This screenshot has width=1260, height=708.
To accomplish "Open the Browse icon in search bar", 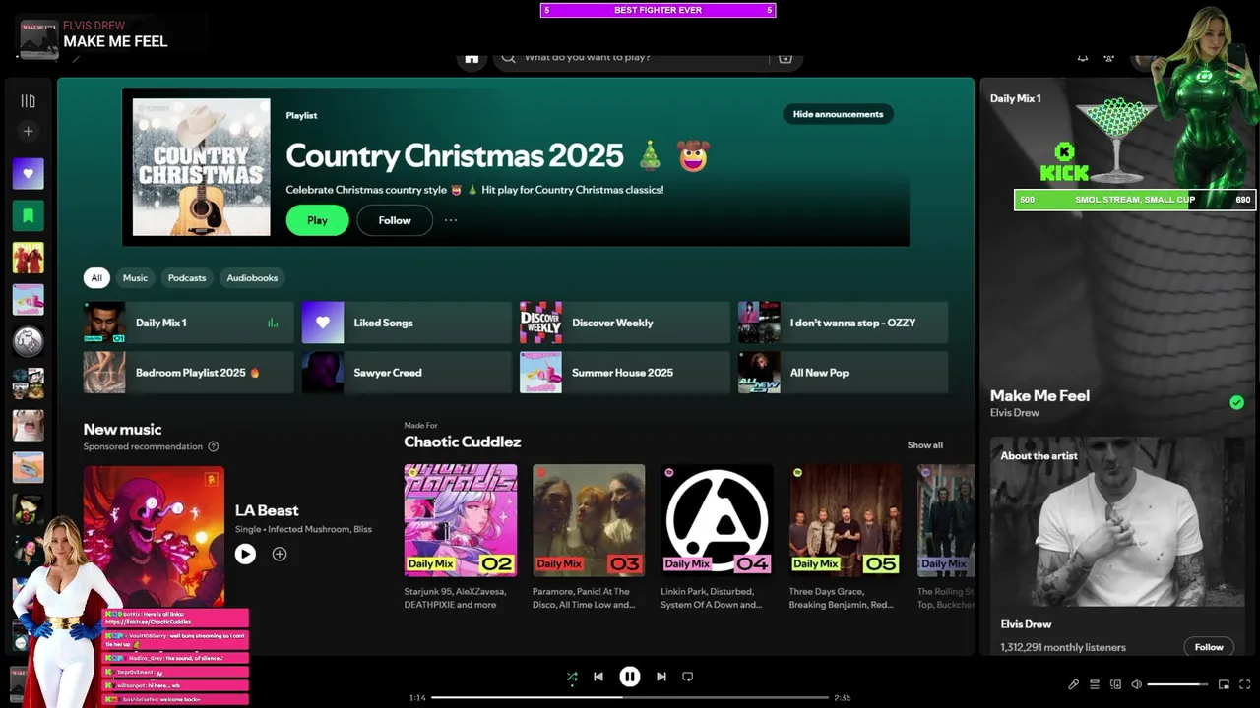I will click(786, 58).
